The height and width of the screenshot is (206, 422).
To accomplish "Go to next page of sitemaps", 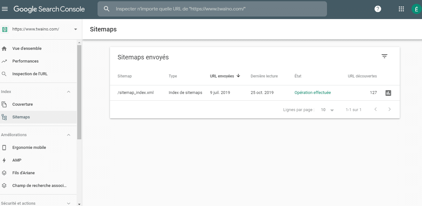I will click(390, 110).
